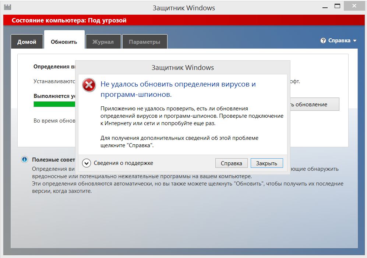Click the Сведения о поддержке label
This screenshot has width=367, height=258.
pyautogui.click(x=123, y=163)
